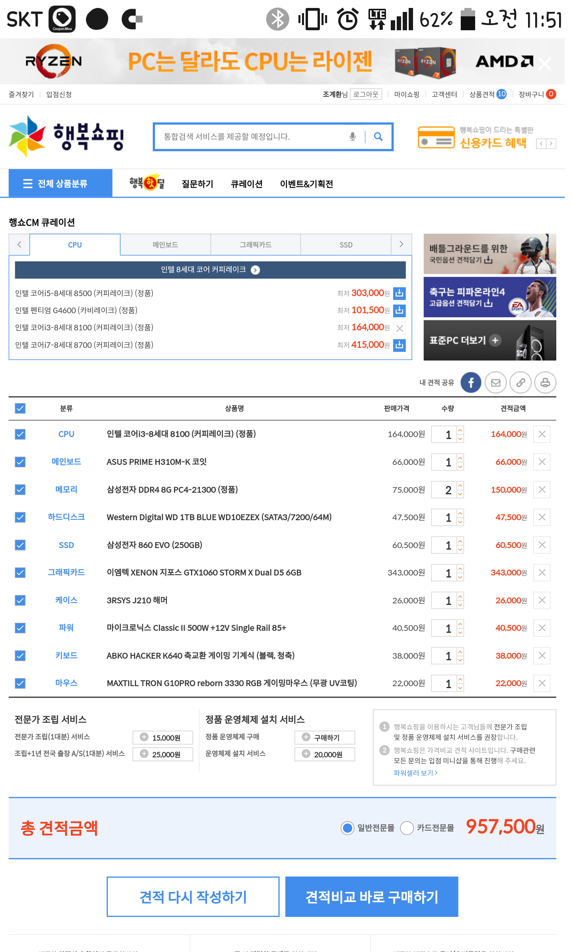573x952 pixels.
Task: Uncheck the 하드디스크 row checkbox
Action: [x=20, y=517]
